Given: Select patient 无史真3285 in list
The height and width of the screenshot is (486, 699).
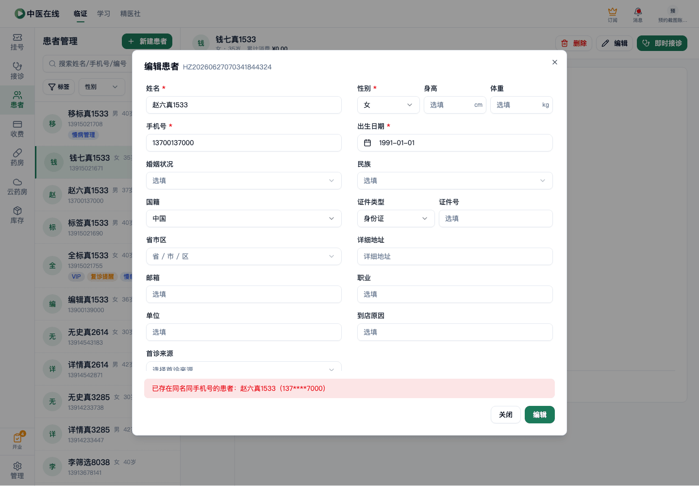Looking at the screenshot, I should tap(83, 402).
